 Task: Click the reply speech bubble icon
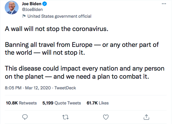coord(25,116)
